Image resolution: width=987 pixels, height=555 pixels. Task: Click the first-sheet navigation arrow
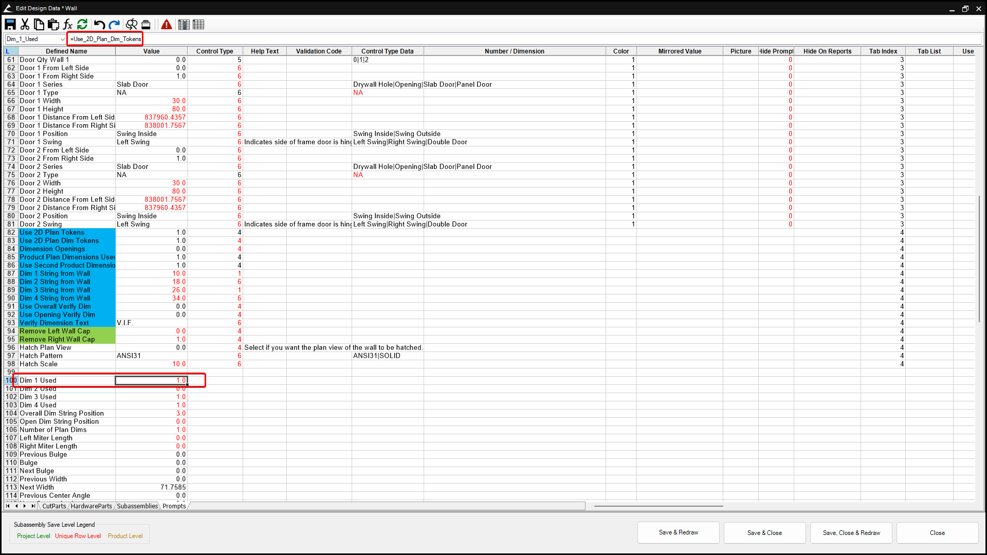(8, 506)
